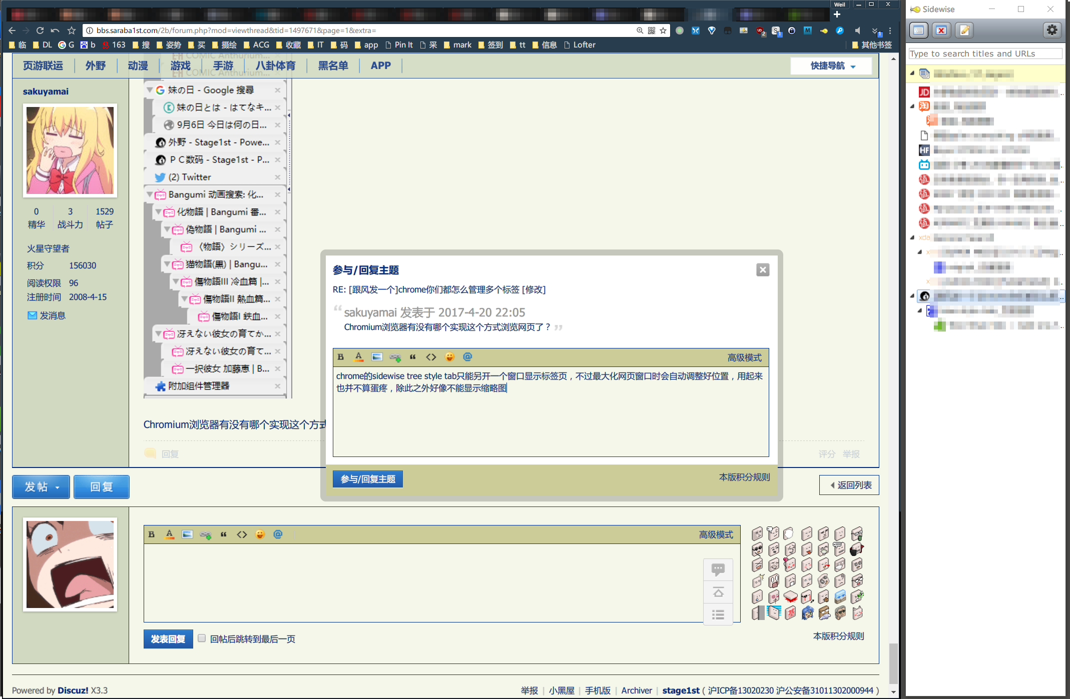Switch to 高级模式 in the reply dialog

744,357
